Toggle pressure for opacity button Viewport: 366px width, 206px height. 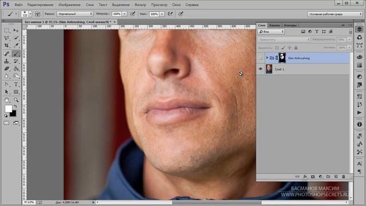(x=133, y=14)
